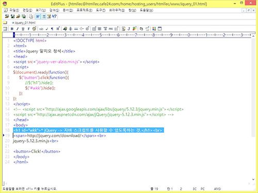Open the 프로젝트(P) menu

(x=84, y=10)
